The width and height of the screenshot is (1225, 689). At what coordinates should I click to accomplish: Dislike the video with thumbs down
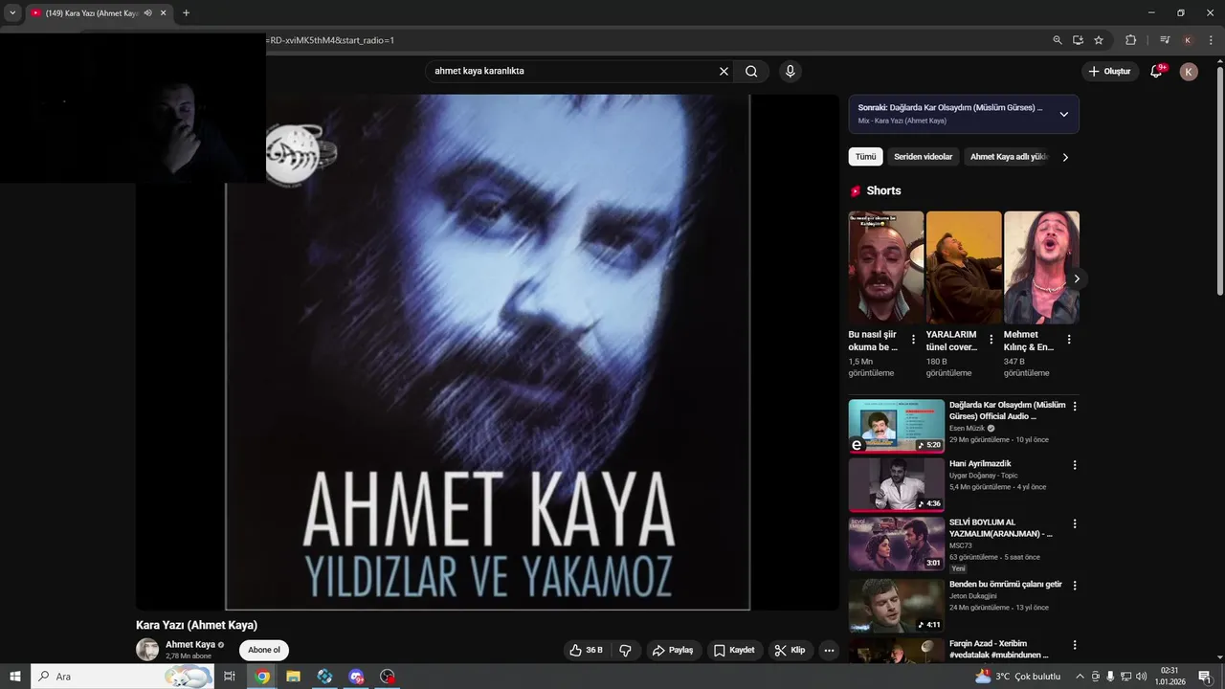tap(625, 650)
